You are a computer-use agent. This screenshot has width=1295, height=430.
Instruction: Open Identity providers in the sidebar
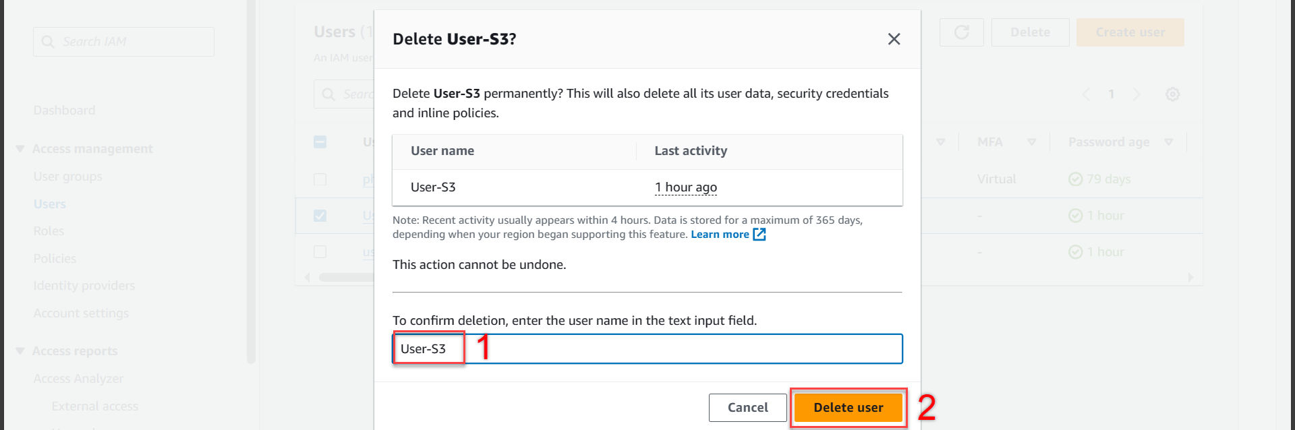[x=84, y=286]
